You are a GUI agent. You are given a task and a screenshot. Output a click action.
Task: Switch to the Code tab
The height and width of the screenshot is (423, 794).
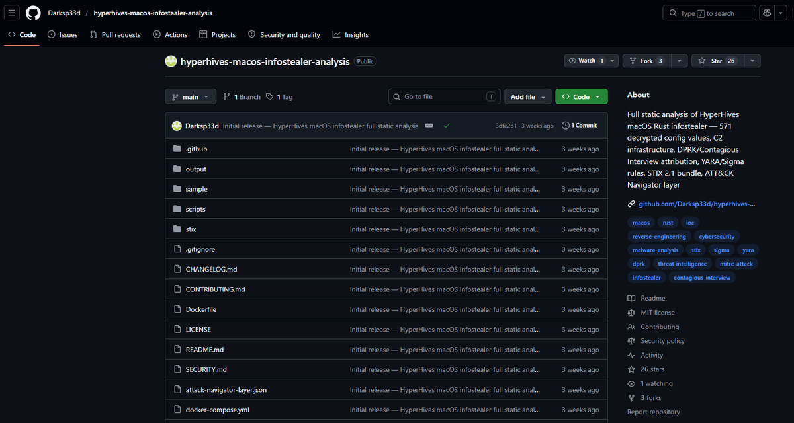click(x=22, y=34)
